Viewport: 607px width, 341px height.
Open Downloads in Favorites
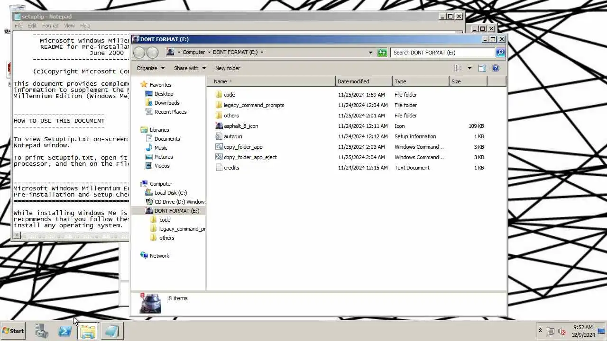pos(167,103)
